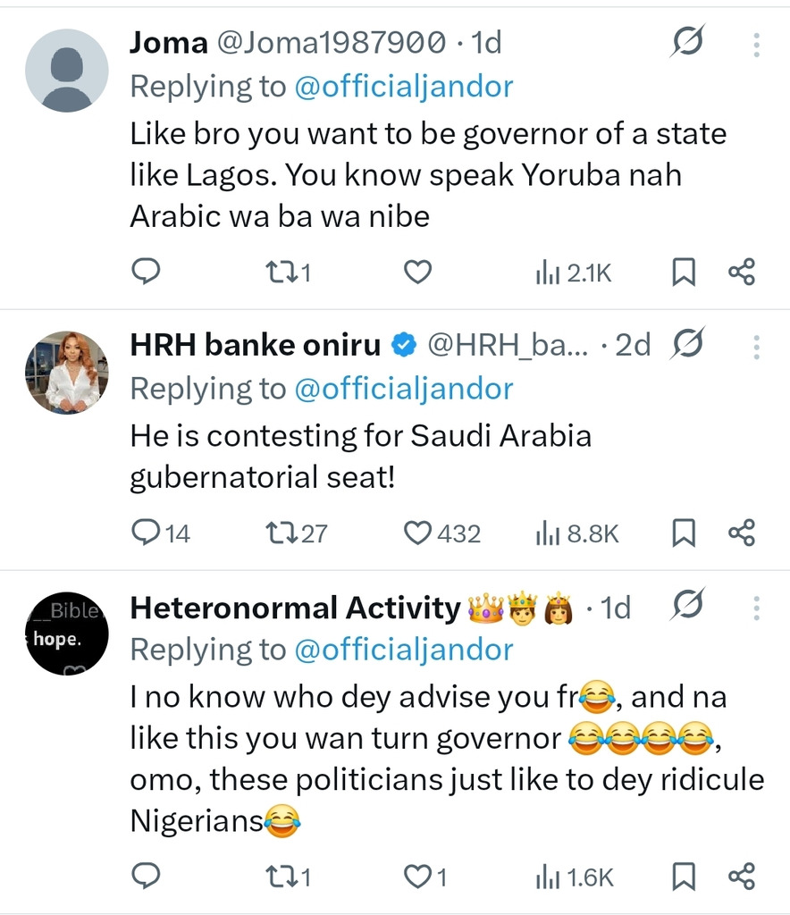Open more options for Joma's tweet

[756, 43]
